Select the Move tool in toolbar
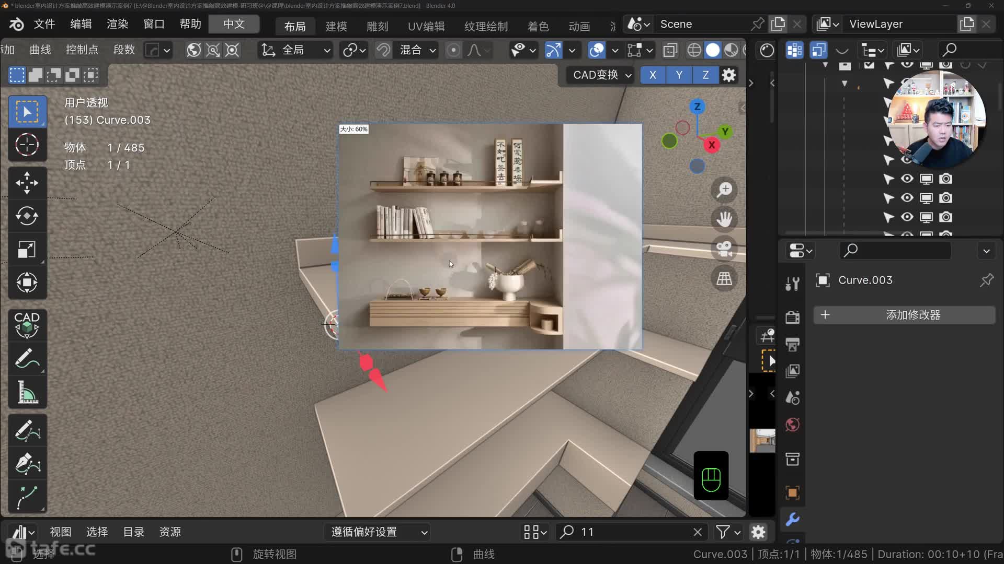 [27, 183]
